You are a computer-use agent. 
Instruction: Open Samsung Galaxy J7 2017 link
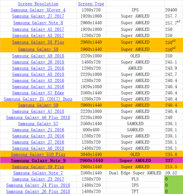tap(38, 16)
